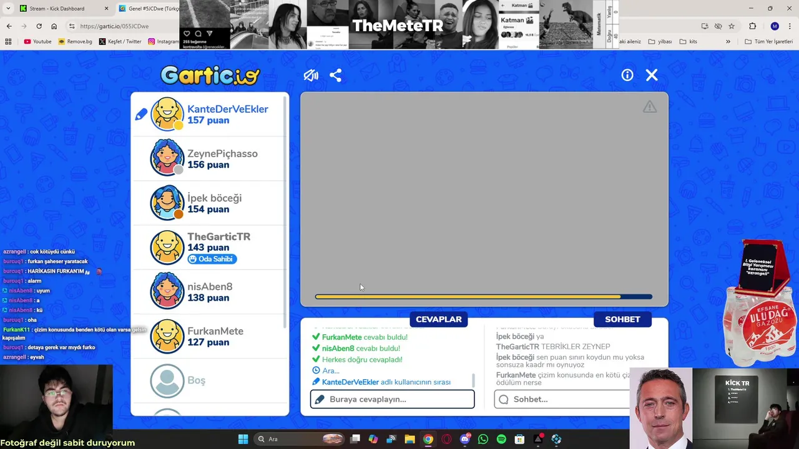Viewport: 799px width, 449px height.
Task: Open WhatsApp from the taskbar
Action: tap(483, 439)
